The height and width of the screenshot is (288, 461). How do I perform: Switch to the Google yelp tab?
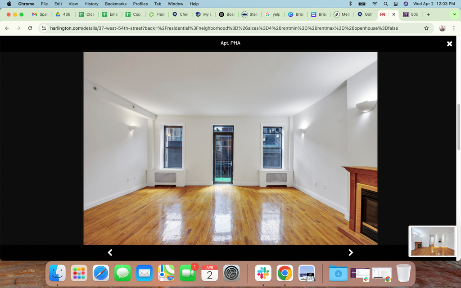coord(273,14)
